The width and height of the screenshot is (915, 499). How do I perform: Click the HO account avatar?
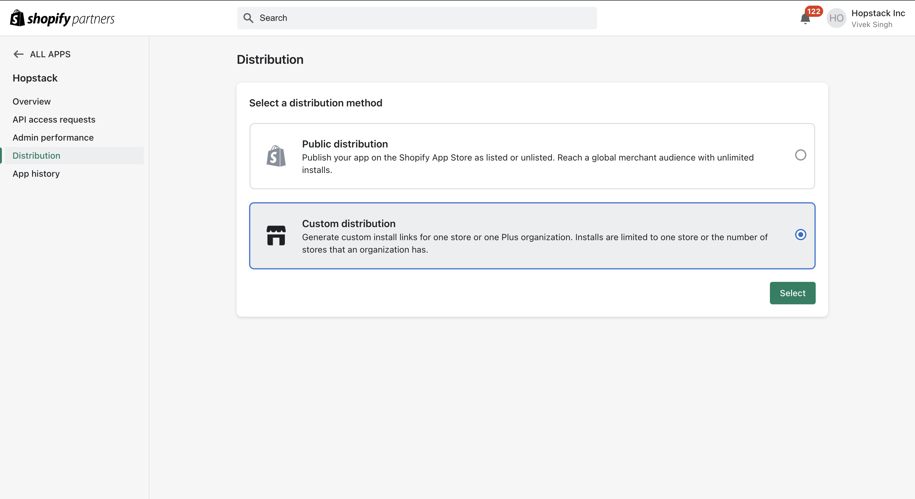pos(836,18)
